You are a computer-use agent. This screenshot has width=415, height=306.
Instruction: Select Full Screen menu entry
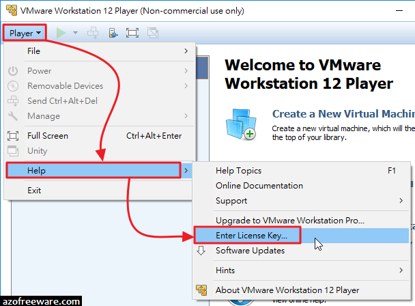100,136
